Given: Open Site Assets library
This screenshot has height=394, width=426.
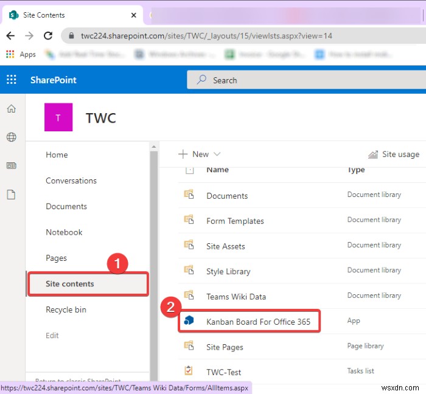Looking at the screenshot, I should pyautogui.click(x=226, y=246).
